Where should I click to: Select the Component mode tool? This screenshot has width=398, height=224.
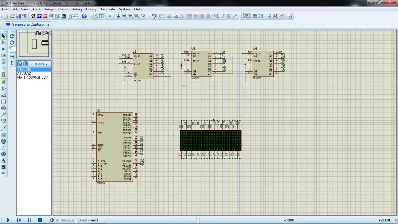click(3, 42)
